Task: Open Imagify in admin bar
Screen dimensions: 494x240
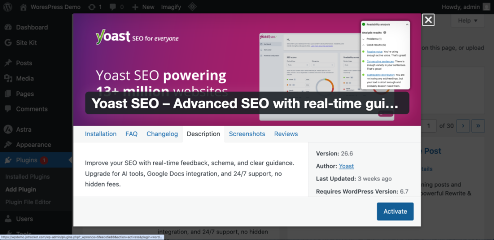Action: click(171, 7)
